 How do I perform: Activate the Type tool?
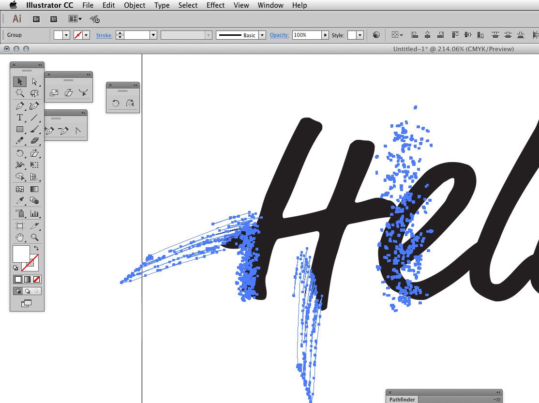(19, 118)
